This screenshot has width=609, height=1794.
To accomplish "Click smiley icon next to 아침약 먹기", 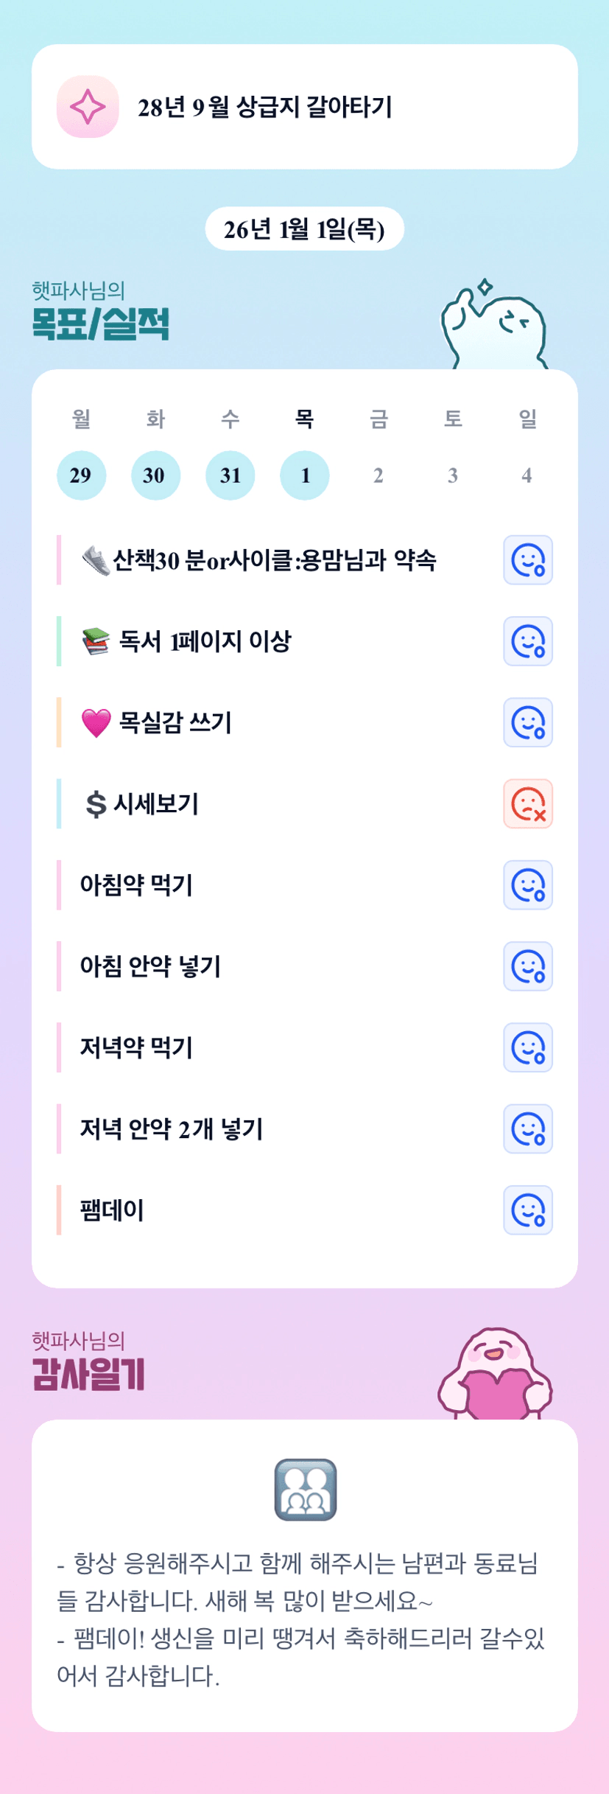I will pyautogui.click(x=527, y=885).
